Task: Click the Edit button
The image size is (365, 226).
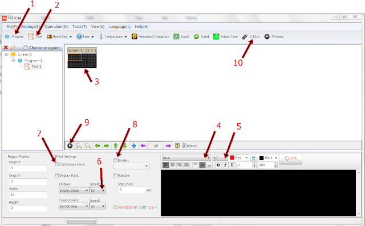Action: [291, 159]
